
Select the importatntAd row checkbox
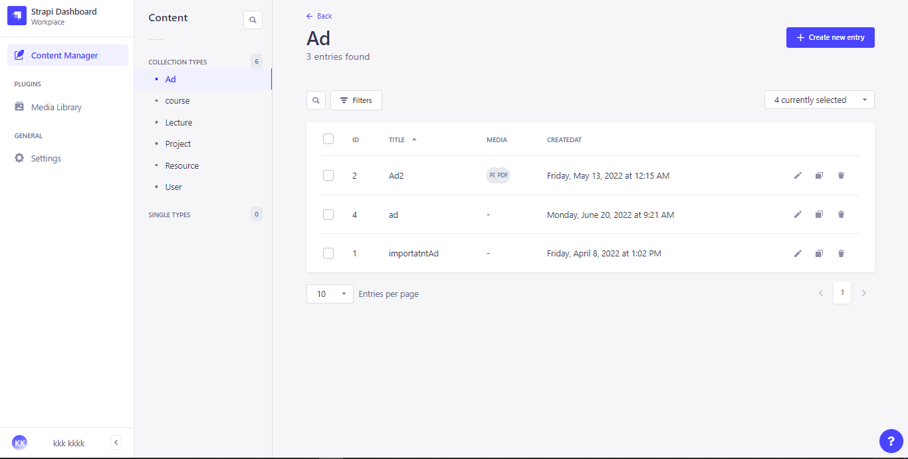[x=328, y=253]
